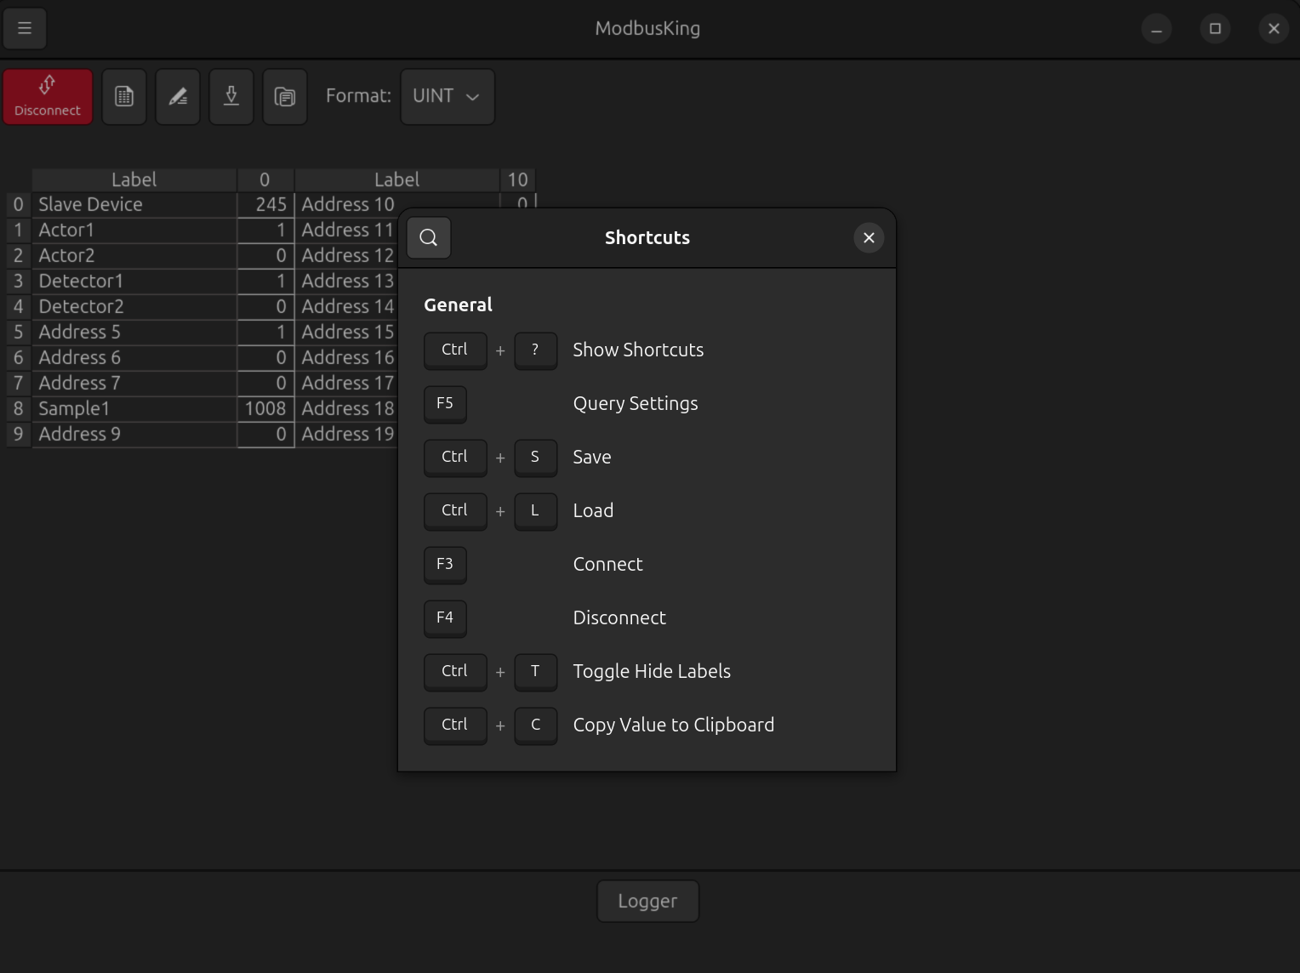Click the red Disconnect button
Image resolution: width=1300 pixels, height=973 pixels.
tap(48, 97)
